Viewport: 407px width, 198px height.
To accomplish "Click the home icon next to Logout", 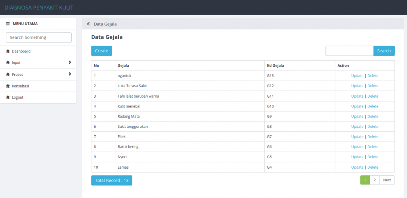I will tap(8, 98).
